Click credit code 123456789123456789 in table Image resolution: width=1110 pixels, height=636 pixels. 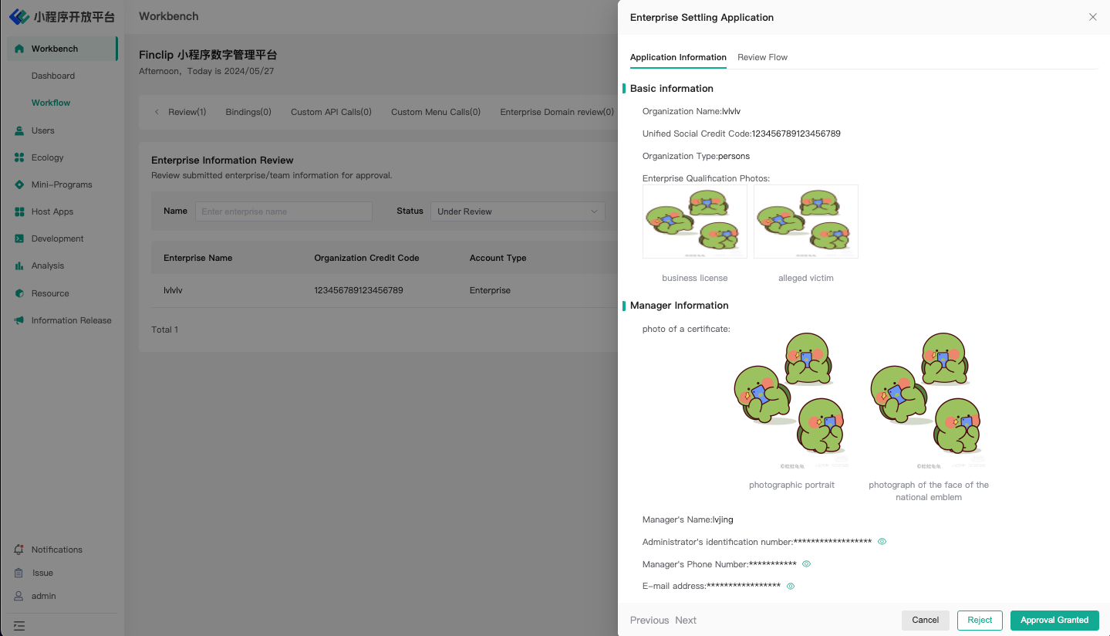359,290
